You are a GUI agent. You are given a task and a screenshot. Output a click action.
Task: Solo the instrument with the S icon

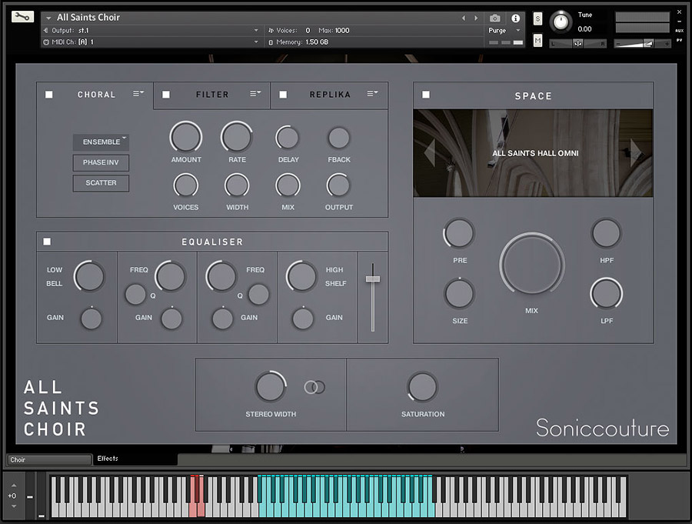[x=537, y=18]
